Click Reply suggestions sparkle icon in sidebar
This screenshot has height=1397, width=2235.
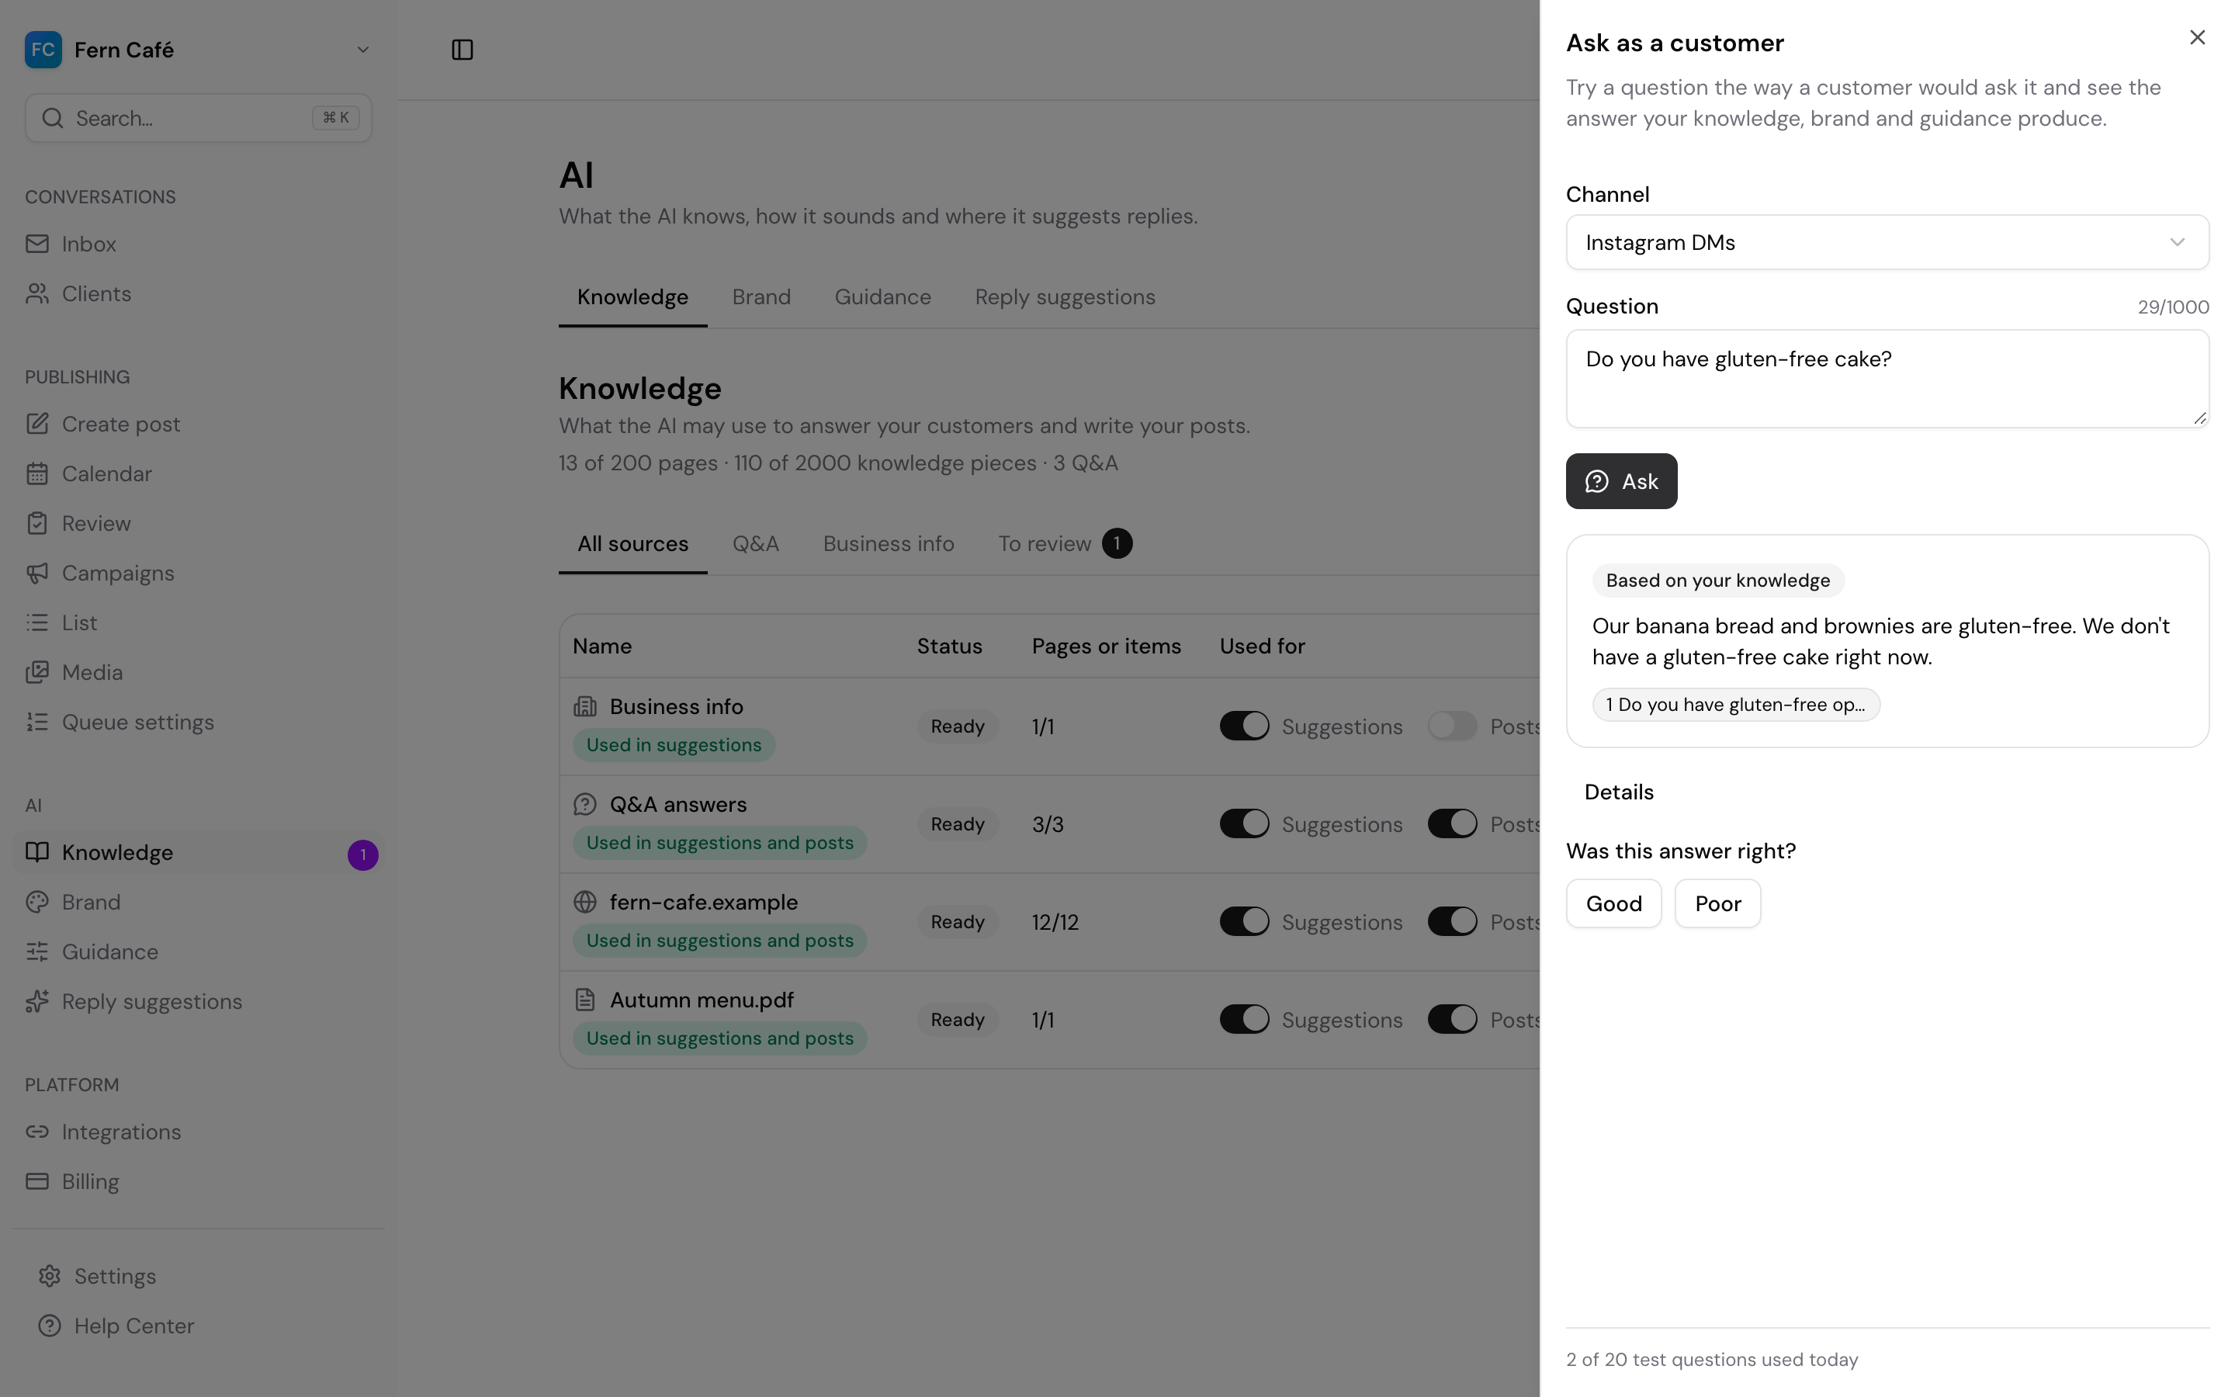tap(37, 1001)
